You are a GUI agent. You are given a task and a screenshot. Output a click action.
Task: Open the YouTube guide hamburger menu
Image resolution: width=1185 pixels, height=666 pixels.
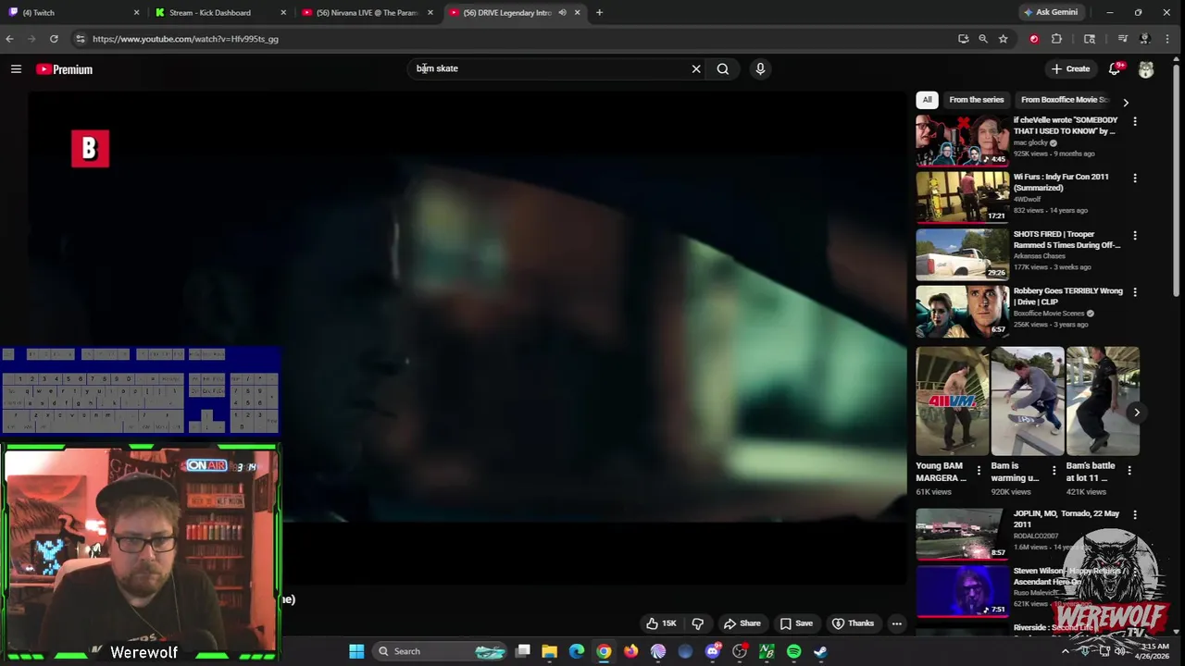(x=16, y=68)
